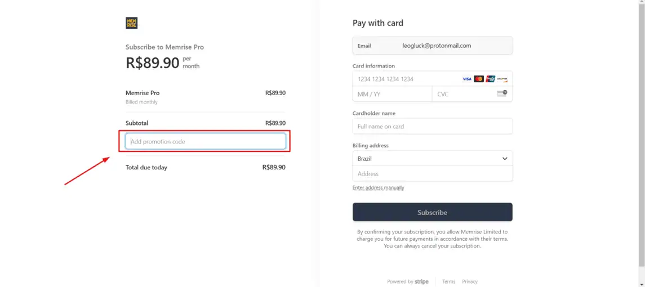This screenshot has width=645, height=287.
Task: Click the Visa card icon
Action: tap(466, 79)
